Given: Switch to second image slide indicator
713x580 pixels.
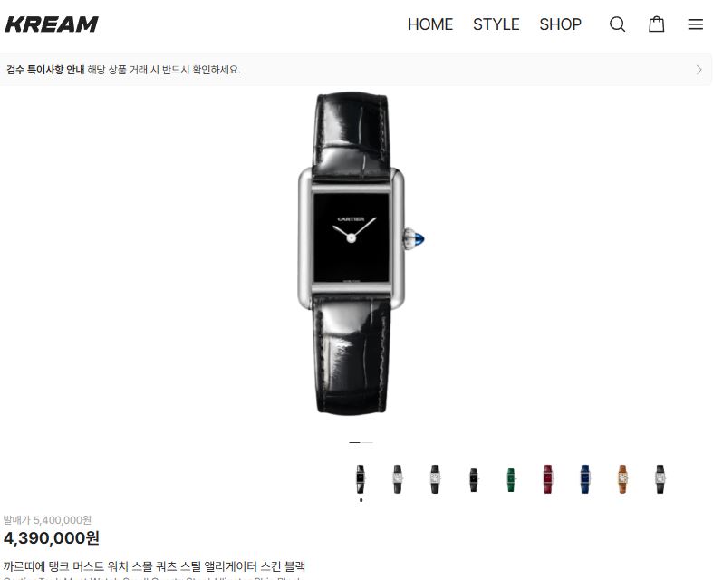Looking at the screenshot, I should [367, 442].
